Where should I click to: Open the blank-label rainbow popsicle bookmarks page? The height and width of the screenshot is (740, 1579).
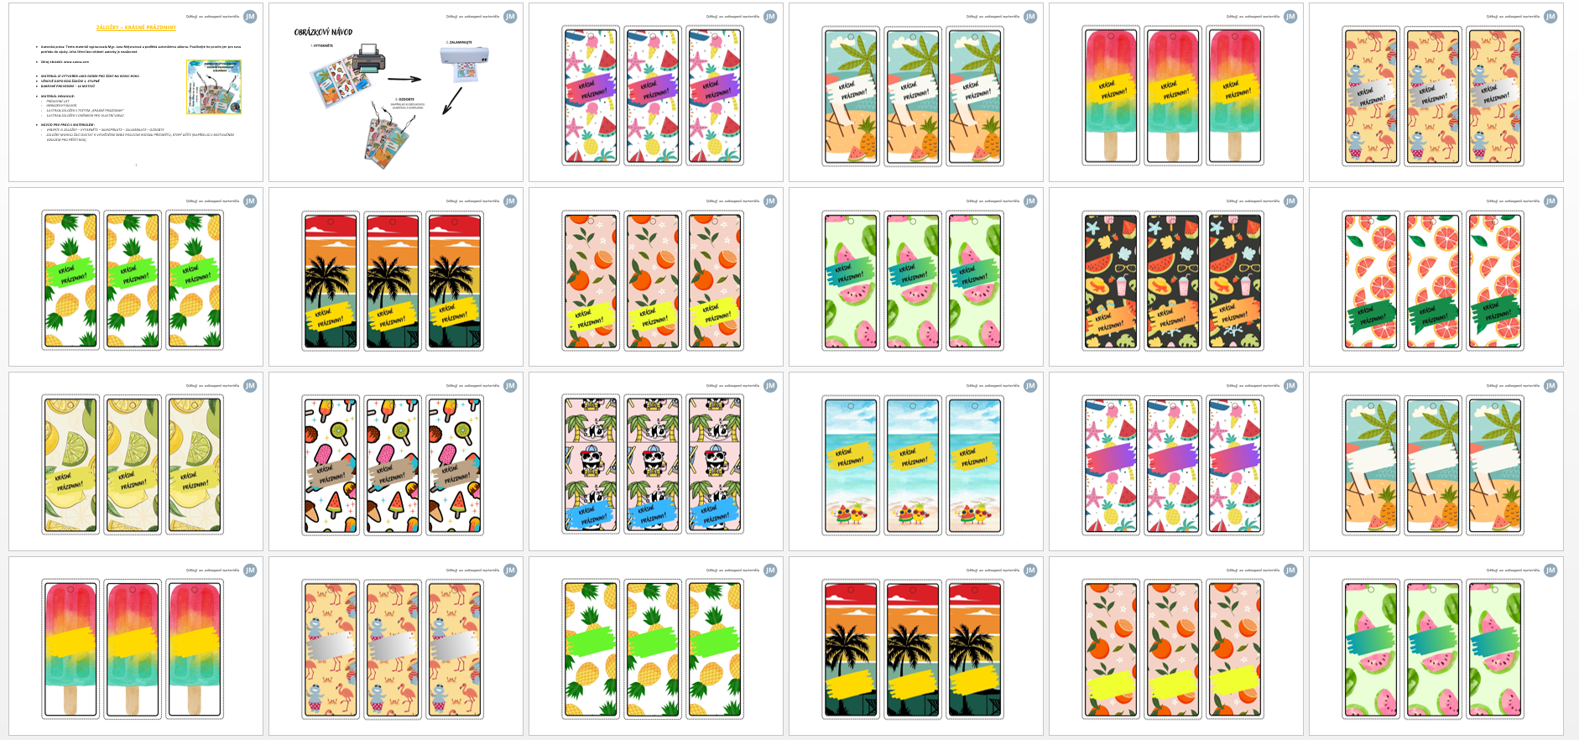click(x=136, y=646)
